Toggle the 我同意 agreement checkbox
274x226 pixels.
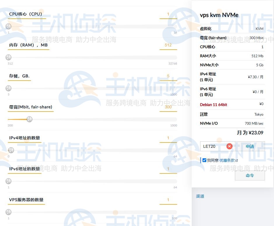(x=204, y=160)
